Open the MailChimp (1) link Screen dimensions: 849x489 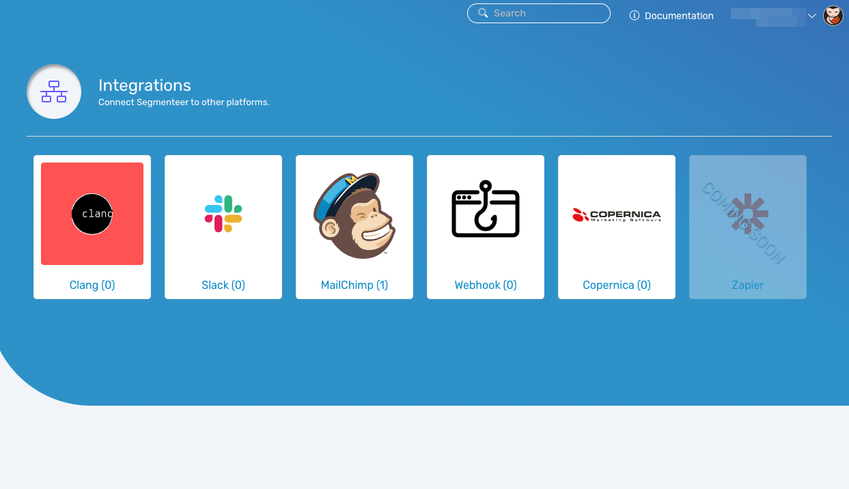click(354, 285)
